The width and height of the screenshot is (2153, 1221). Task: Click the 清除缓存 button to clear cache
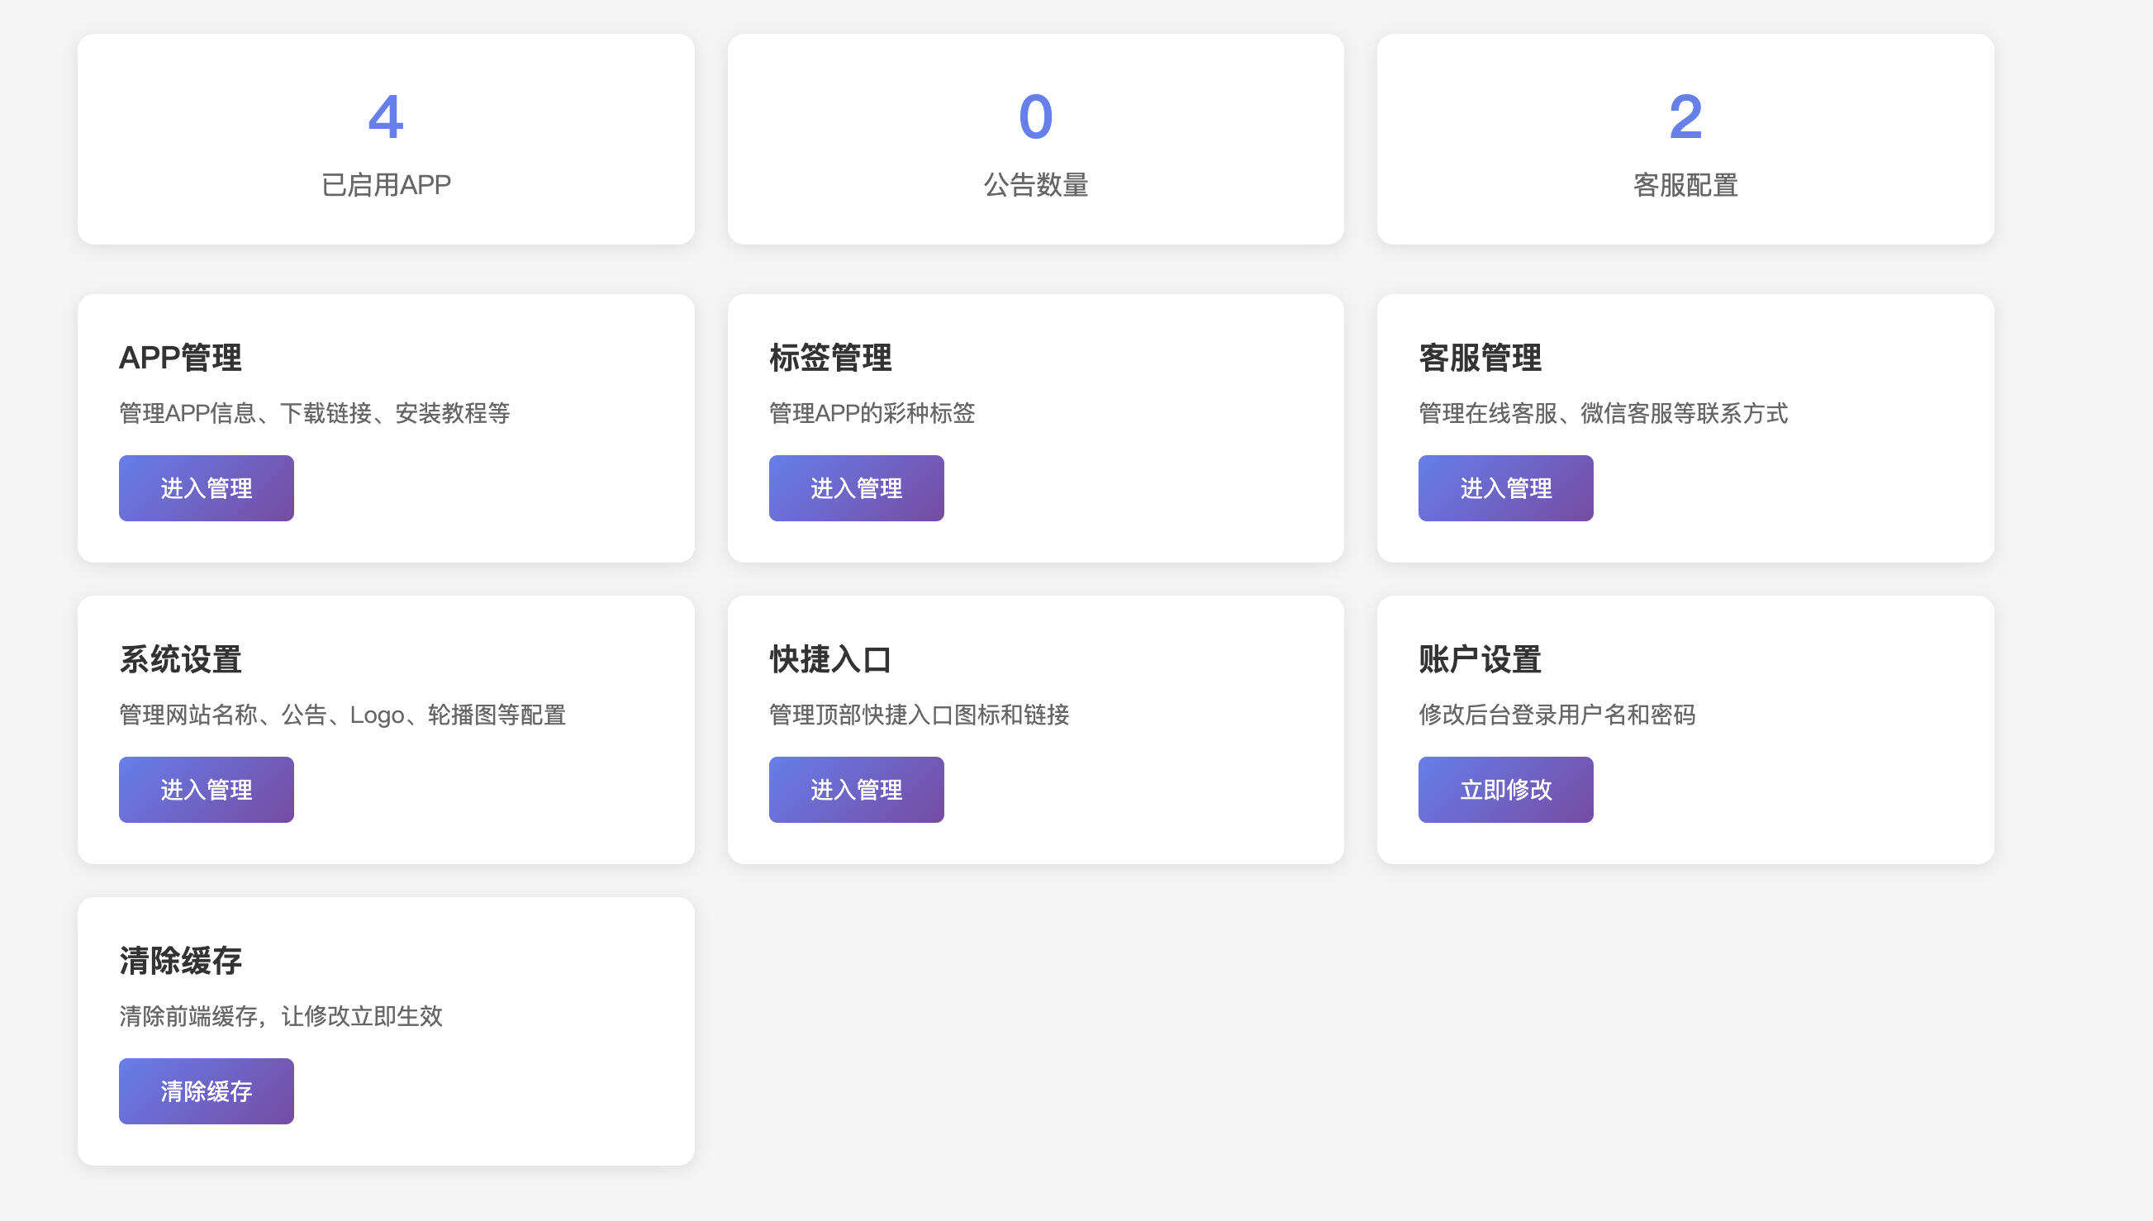click(x=206, y=1090)
